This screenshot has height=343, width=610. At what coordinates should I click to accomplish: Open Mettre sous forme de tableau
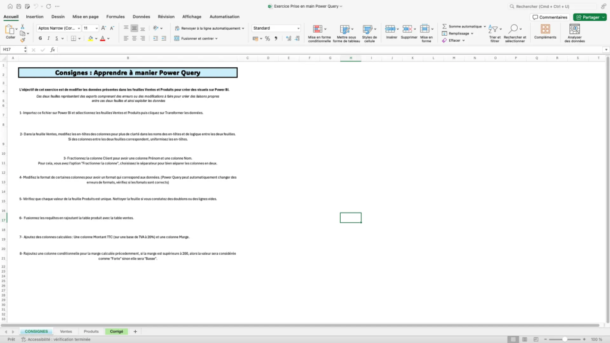coord(346,33)
